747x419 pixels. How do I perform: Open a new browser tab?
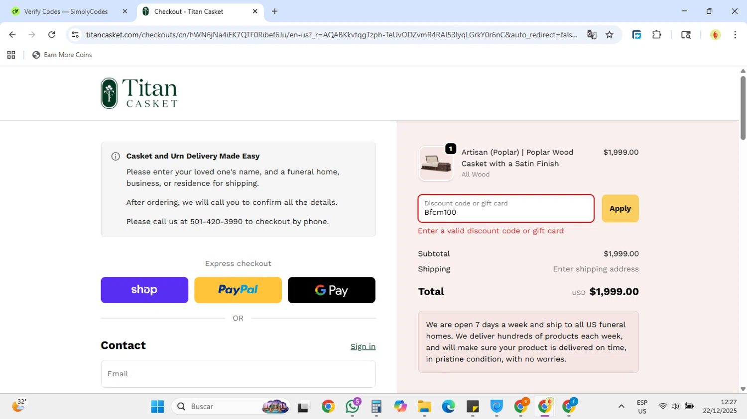pyautogui.click(x=274, y=11)
